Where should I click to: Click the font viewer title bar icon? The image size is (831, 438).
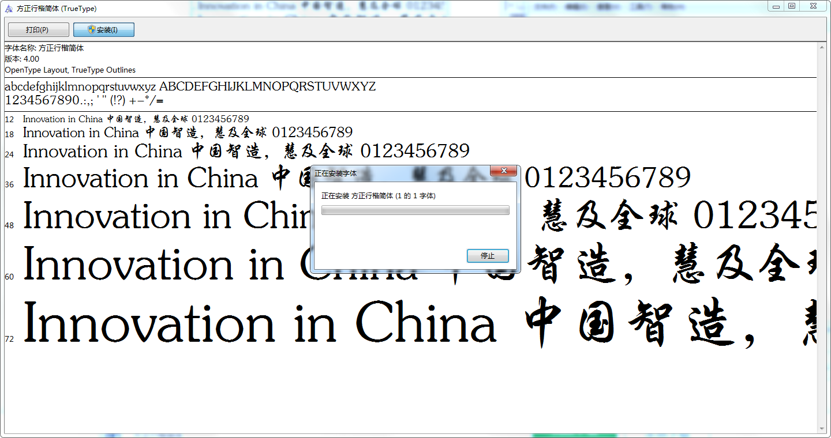pos(9,9)
